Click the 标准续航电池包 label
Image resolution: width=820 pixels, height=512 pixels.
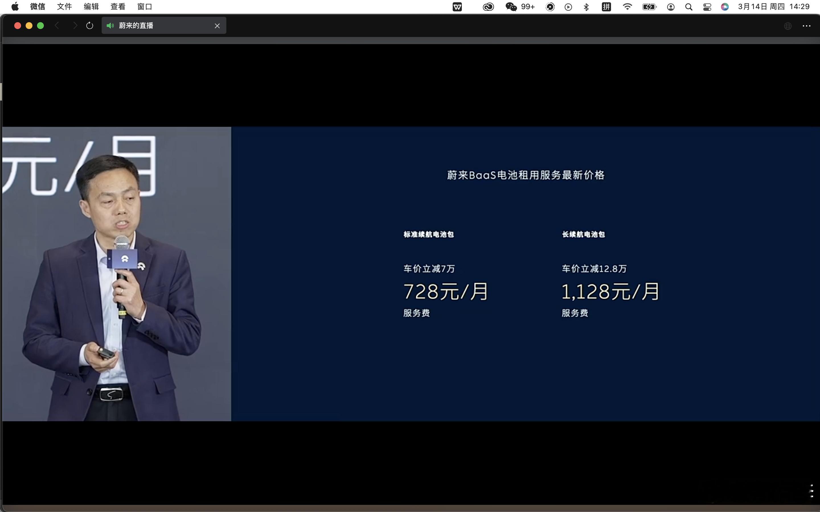point(428,234)
